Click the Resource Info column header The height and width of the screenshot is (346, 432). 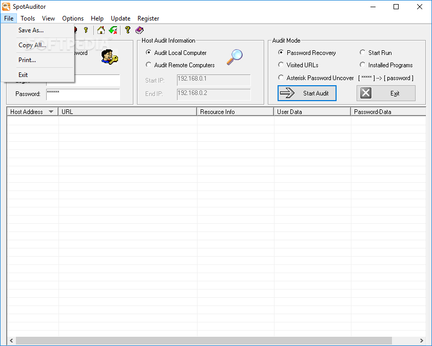(235, 112)
